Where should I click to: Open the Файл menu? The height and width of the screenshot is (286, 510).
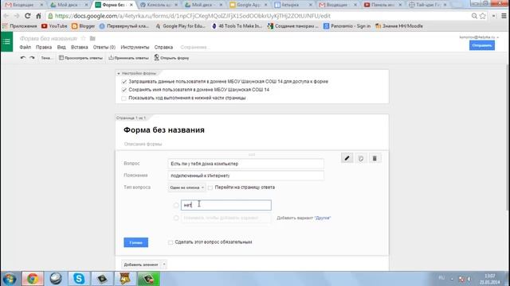(25, 47)
